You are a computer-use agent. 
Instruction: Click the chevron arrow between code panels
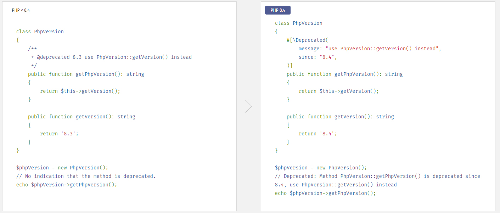(248, 106)
